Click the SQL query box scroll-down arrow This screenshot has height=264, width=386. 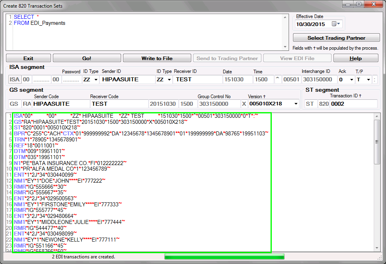click(x=285, y=47)
